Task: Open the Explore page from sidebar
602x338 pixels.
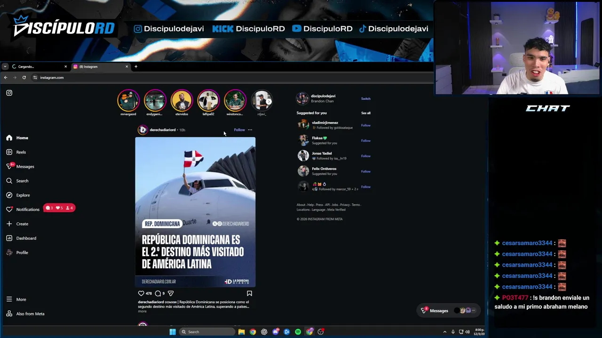Action: 18,195
